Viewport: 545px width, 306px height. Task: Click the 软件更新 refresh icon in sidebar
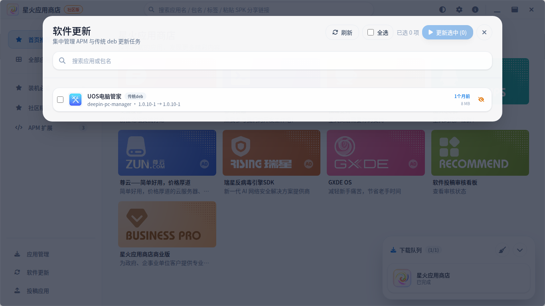[17, 273]
